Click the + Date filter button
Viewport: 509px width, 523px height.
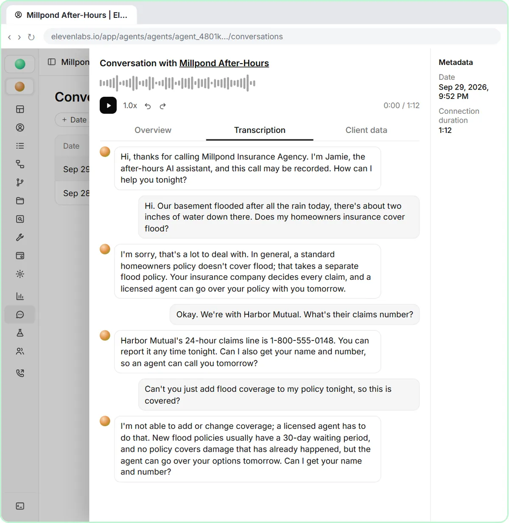[x=73, y=120]
